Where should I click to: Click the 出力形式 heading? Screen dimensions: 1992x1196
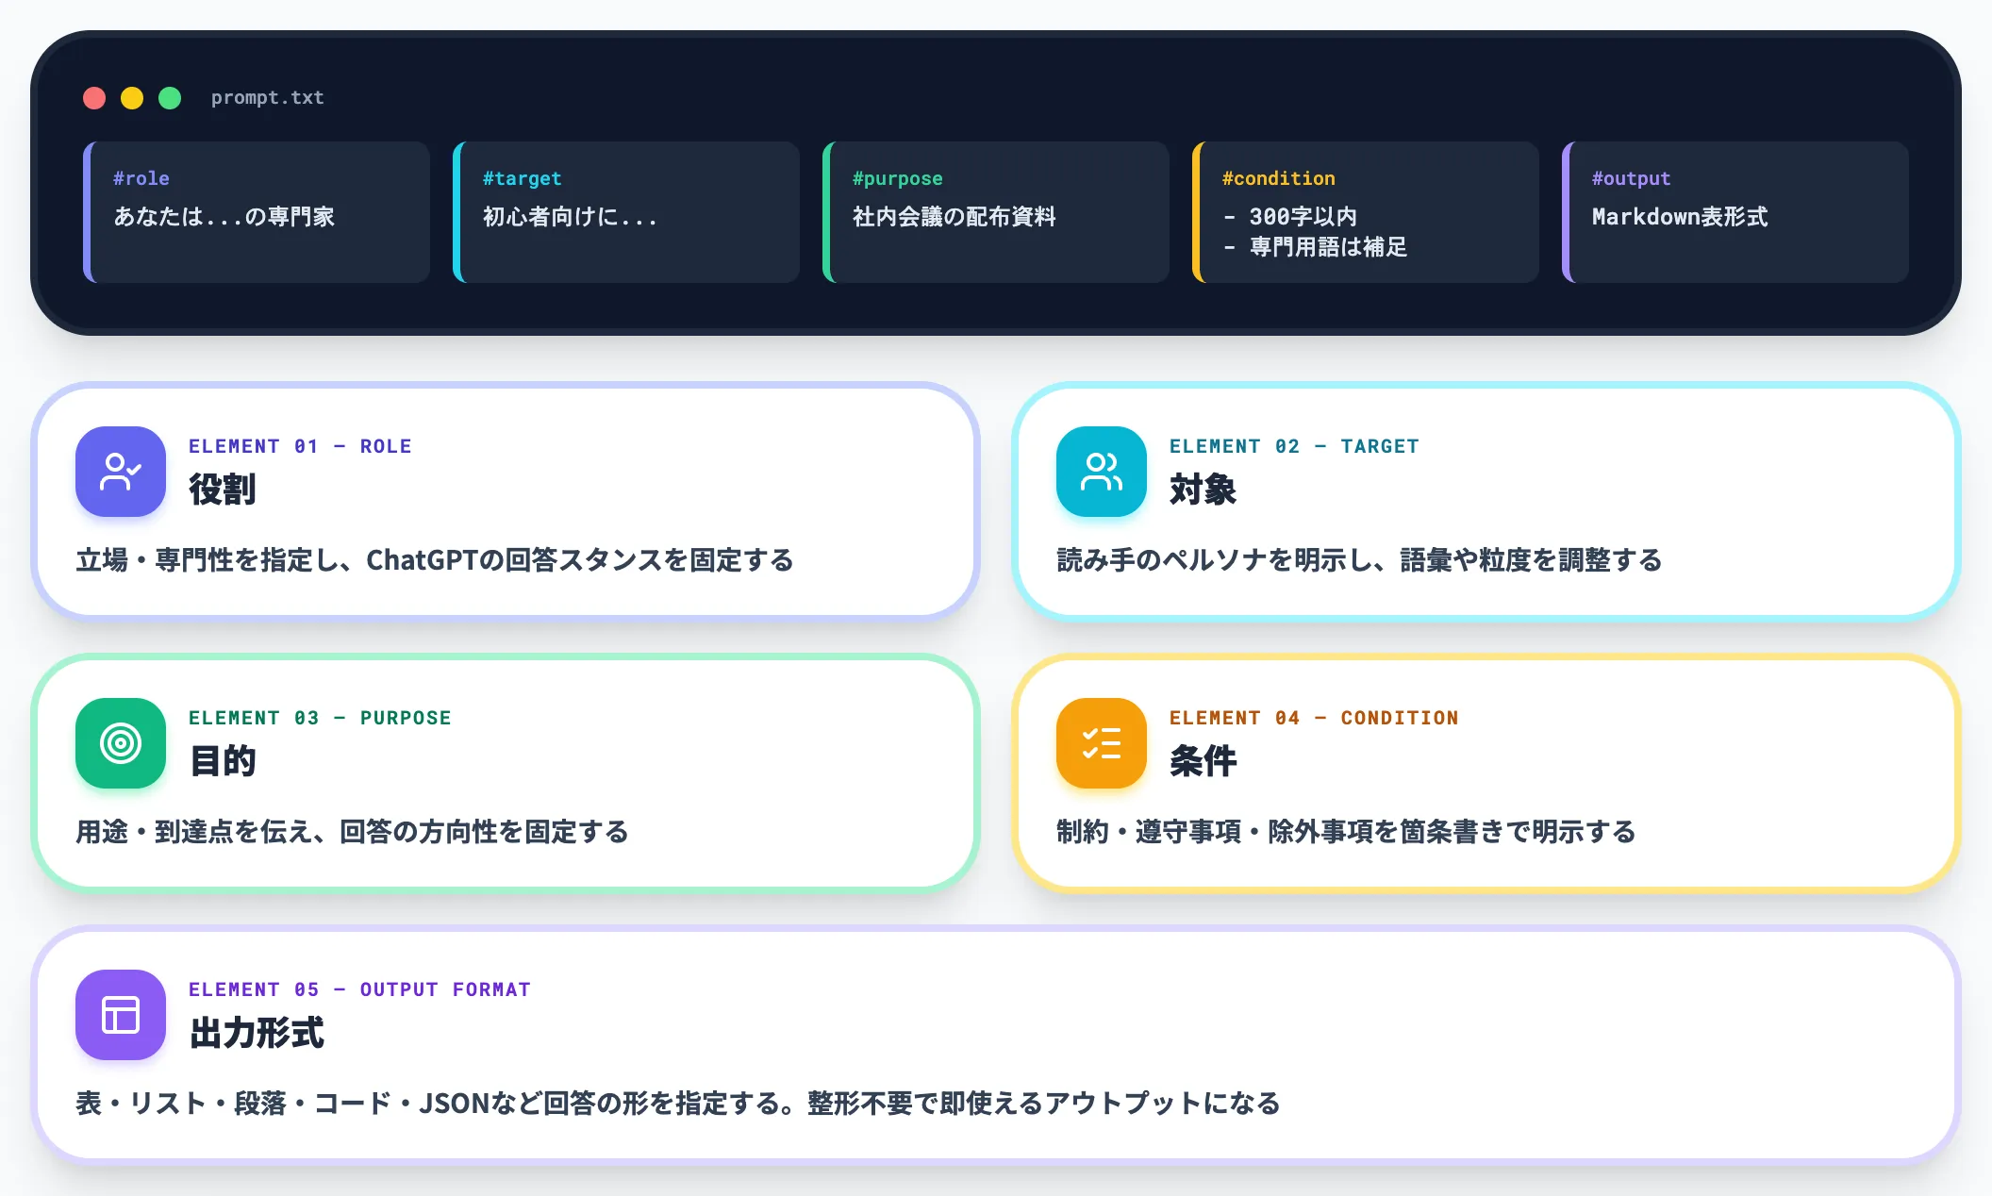pyautogui.click(x=257, y=1033)
